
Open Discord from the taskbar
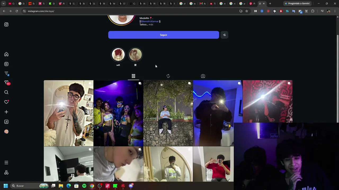tap(131, 186)
